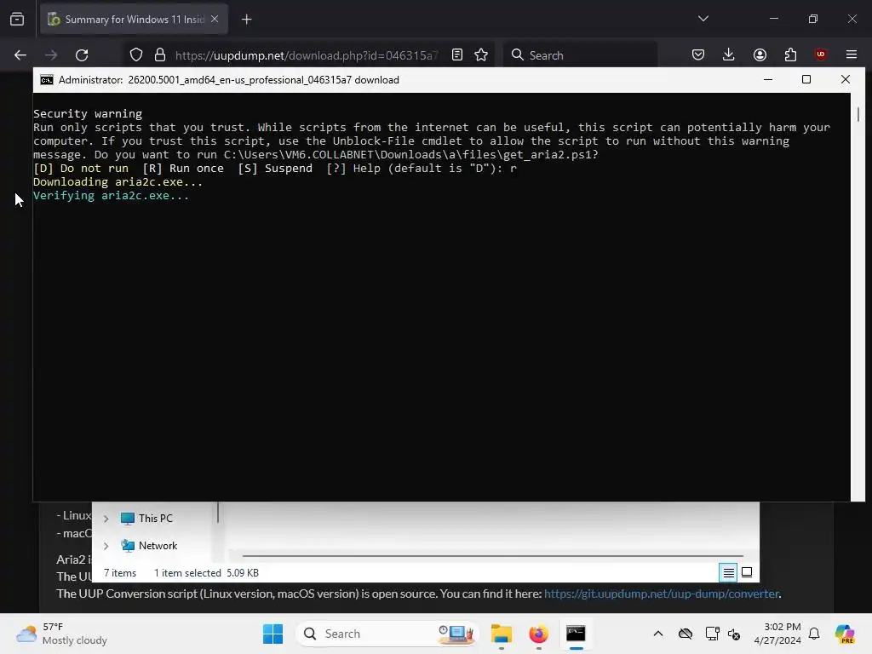This screenshot has height=654, width=872.
Task: Open the weather widget
Action: (61, 634)
